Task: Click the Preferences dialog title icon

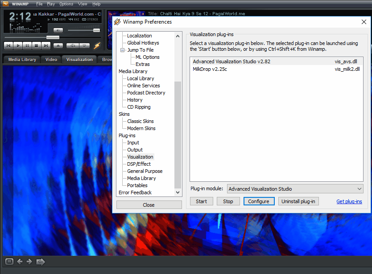Action: [117, 22]
